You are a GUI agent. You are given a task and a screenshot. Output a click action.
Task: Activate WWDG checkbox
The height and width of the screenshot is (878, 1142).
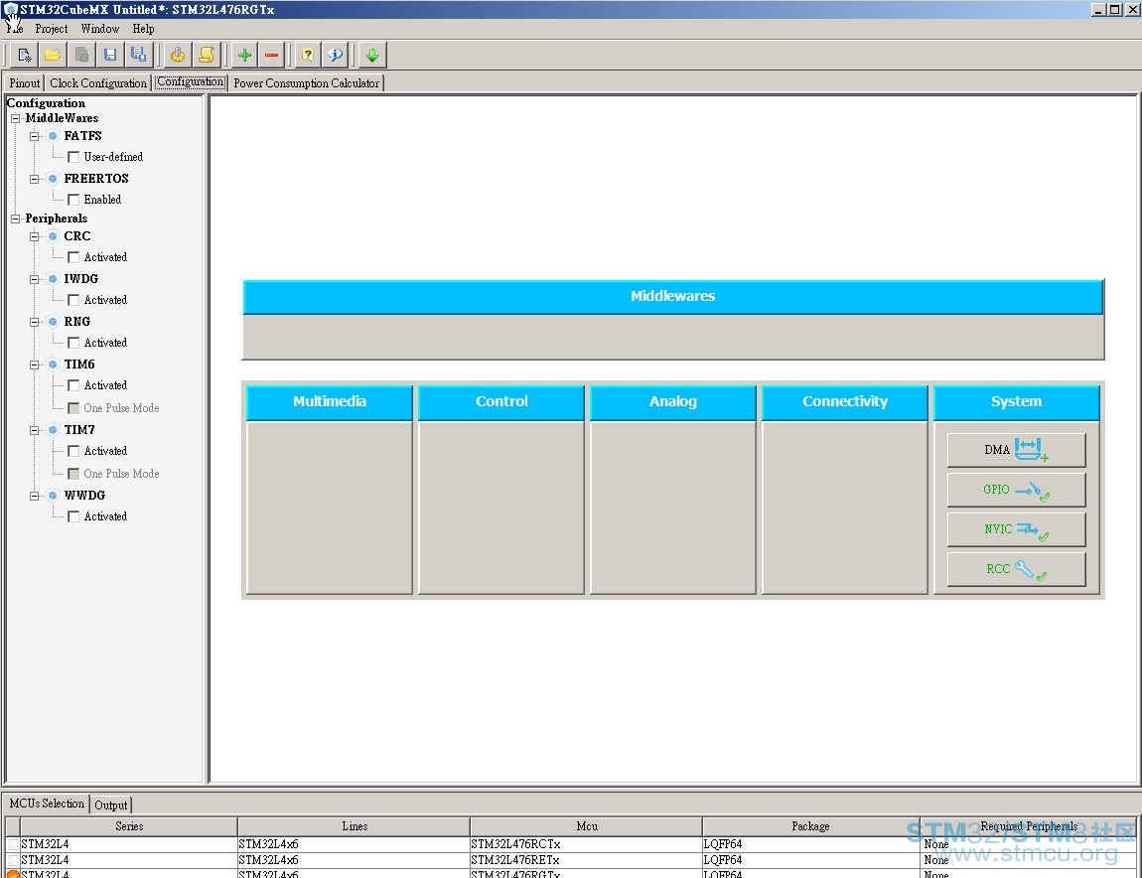73,516
